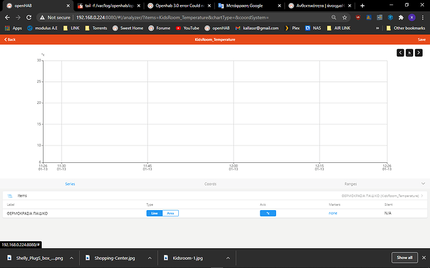Screen dimensions: 430x268
Task: Click the markers 'none' link
Action: coord(333,213)
